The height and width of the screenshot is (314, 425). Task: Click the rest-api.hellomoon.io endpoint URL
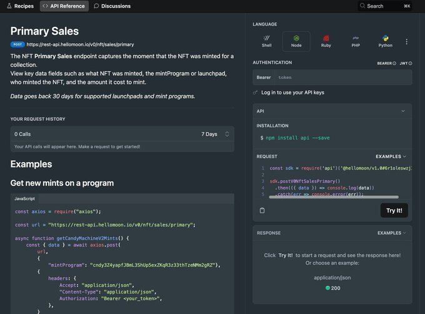[x=80, y=44]
